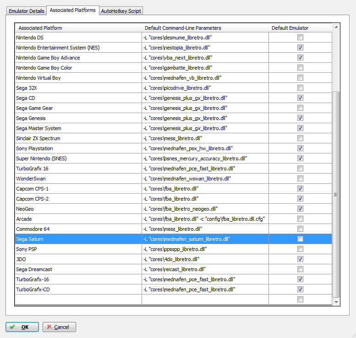Viewport: 356px width, 338px height.
Task: Check Default Emulator for Nintendo Game Boy Color
Action: point(300,68)
